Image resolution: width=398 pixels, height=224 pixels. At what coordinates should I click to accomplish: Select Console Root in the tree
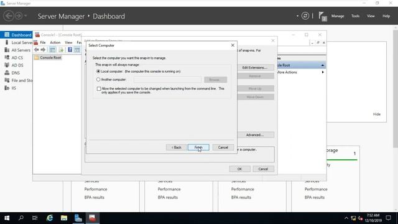pyautogui.click(x=50, y=58)
